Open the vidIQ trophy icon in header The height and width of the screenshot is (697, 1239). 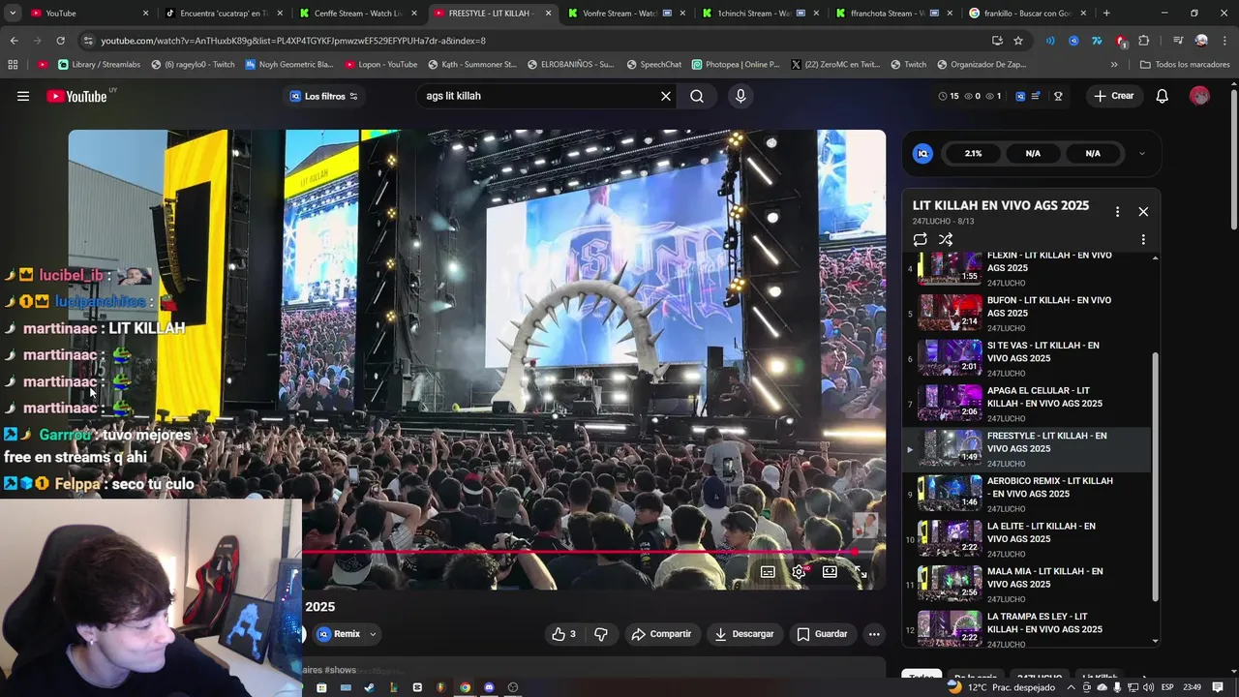pos(1058,96)
